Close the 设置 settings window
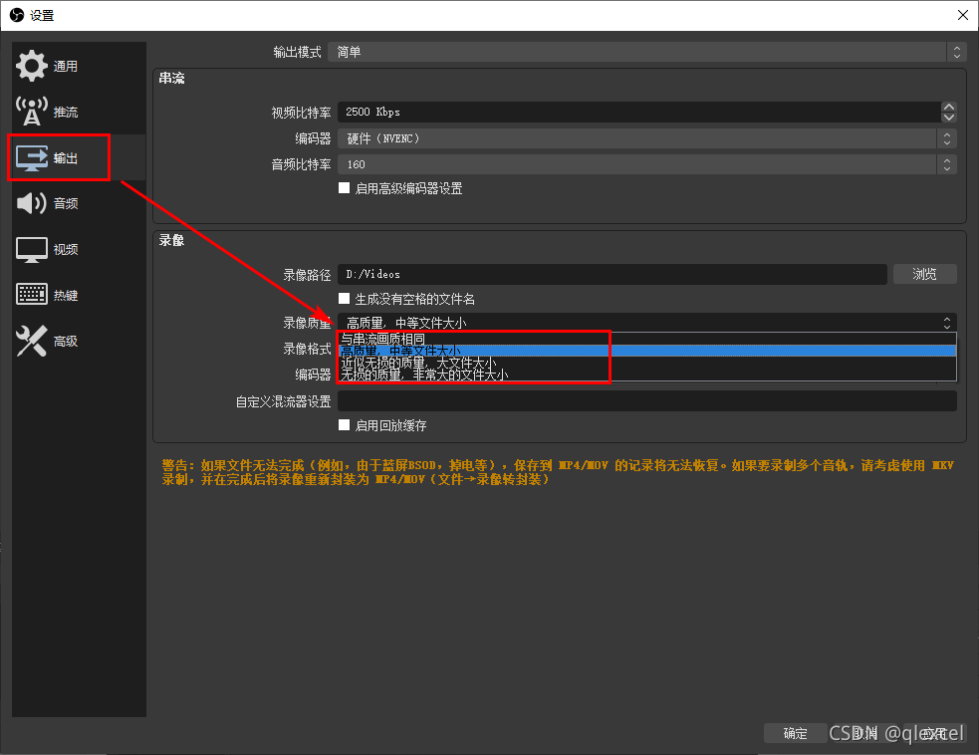979x755 pixels. (x=963, y=15)
